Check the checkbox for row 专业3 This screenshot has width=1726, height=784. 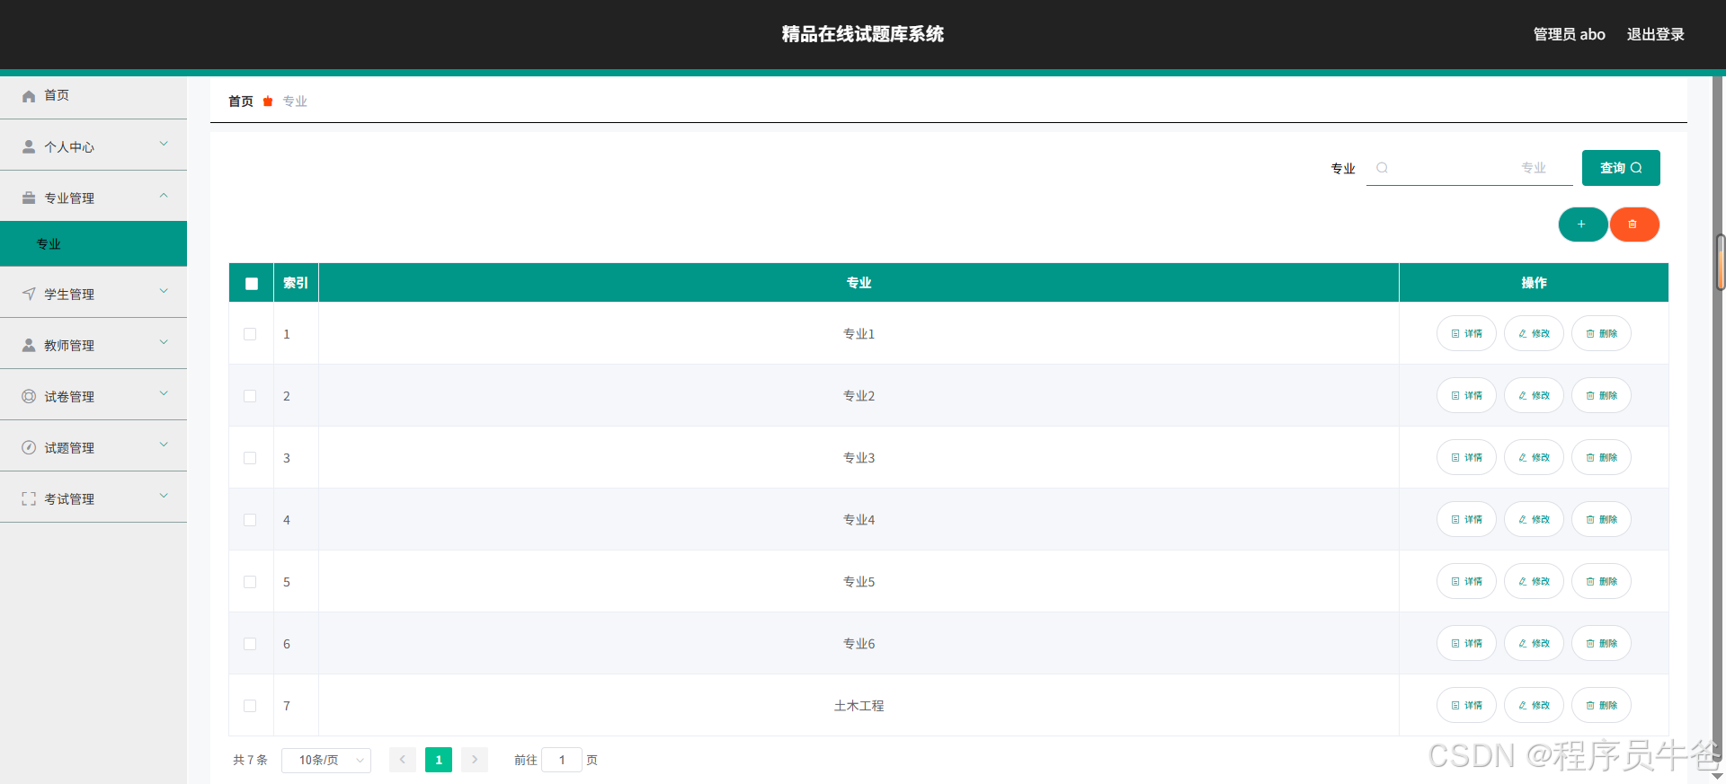pyautogui.click(x=250, y=458)
